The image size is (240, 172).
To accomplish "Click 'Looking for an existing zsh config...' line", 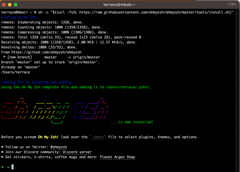I will click(x=39, y=82).
